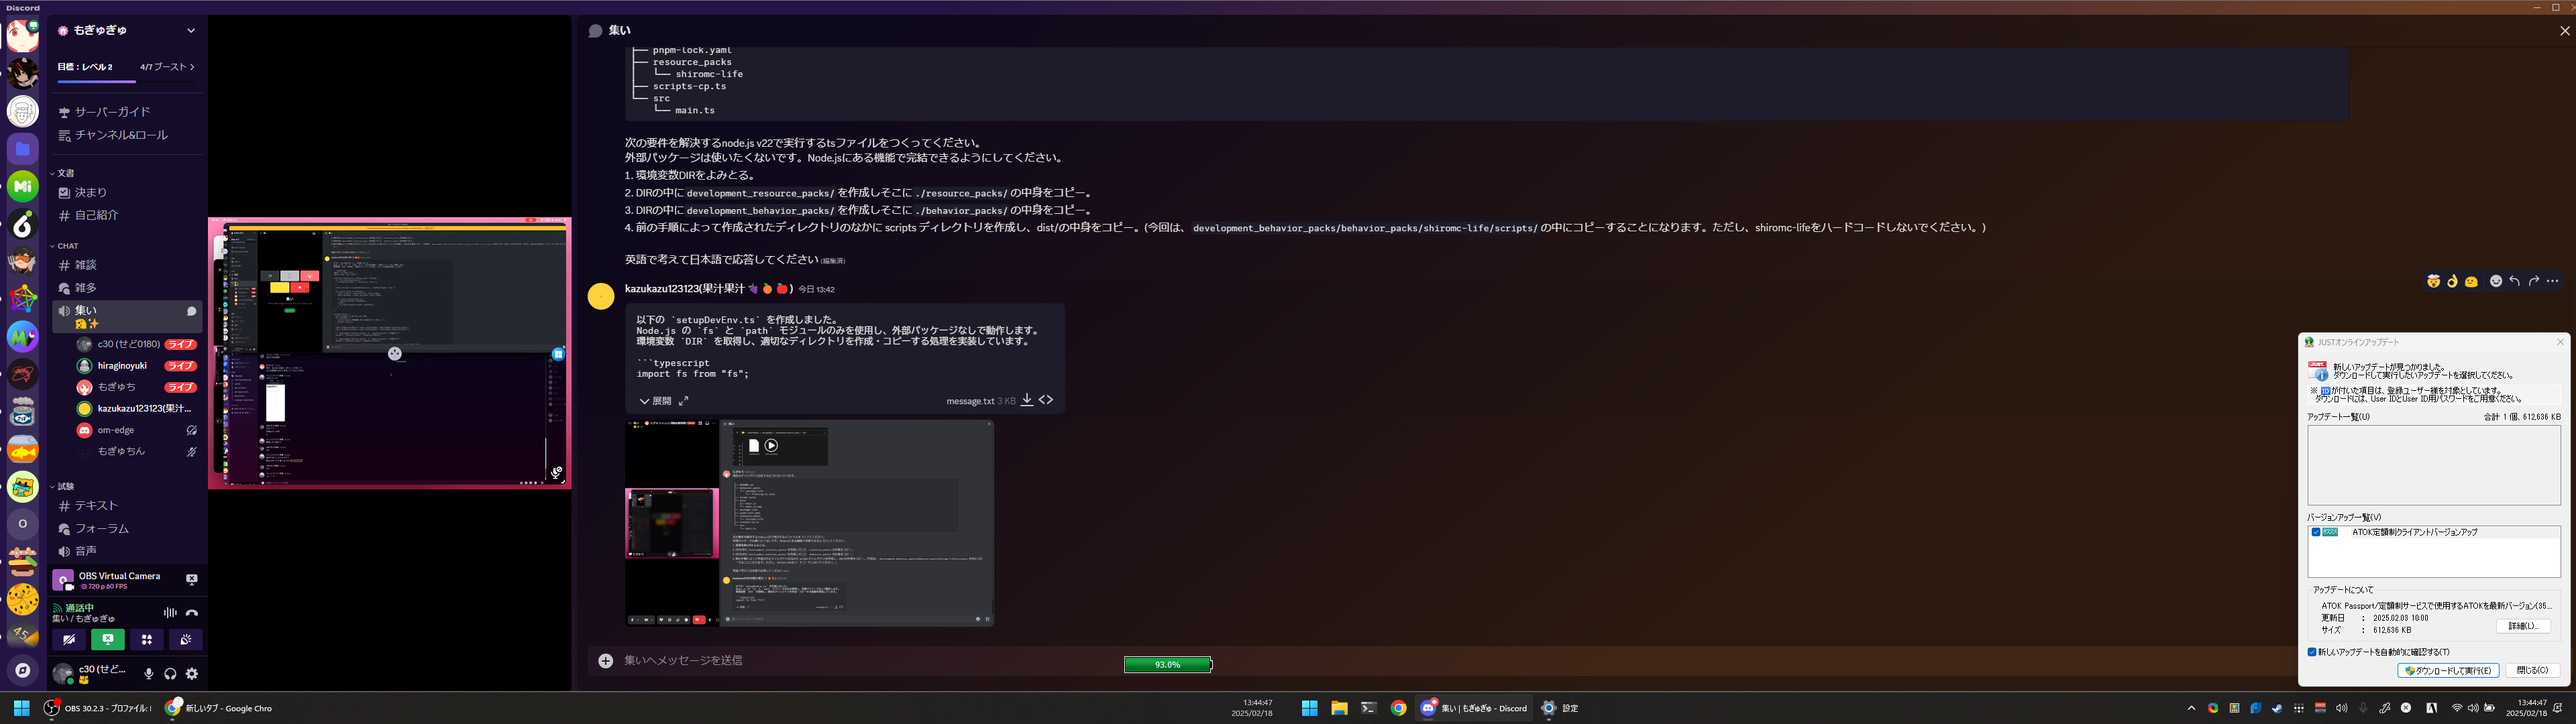Uncheck the ATOK定額制 update checkbox

click(x=2316, y=532)
